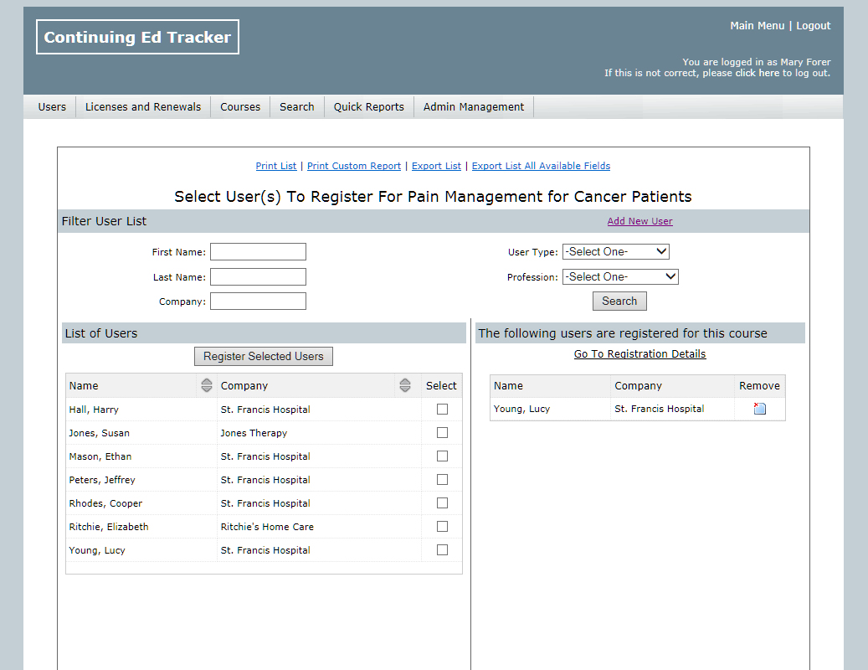This screenshot has height=670, width=868.
Task: Follow the Add New User link
Action: tap(639, 221)
